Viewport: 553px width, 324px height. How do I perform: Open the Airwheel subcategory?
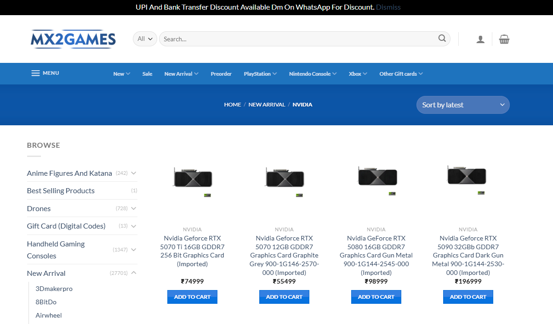(x=49, y=315)
